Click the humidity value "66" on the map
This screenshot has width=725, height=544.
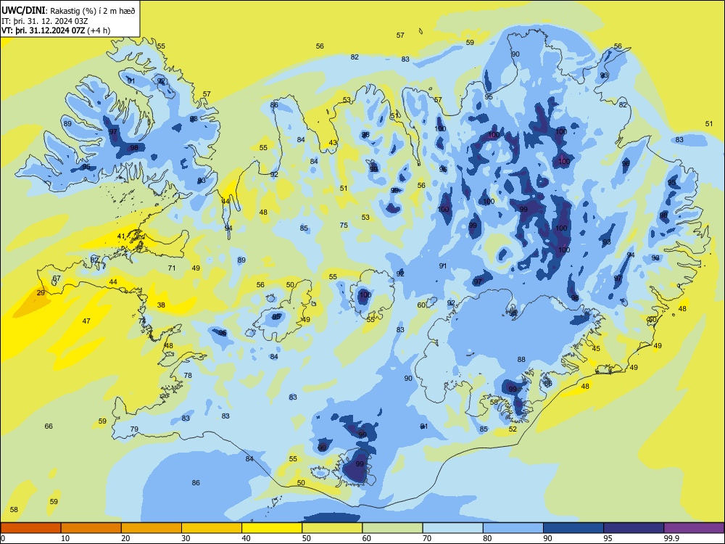click(x=49, y=426)
